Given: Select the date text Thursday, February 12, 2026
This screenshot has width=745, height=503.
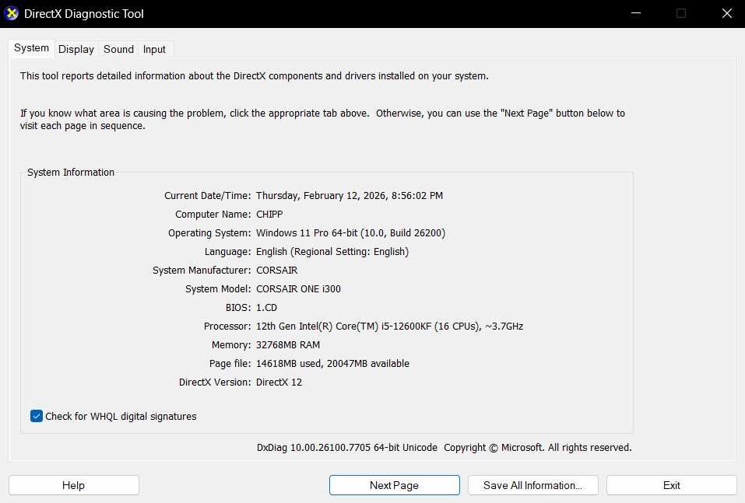Looking at the screenshot, I should pos(320,195).
